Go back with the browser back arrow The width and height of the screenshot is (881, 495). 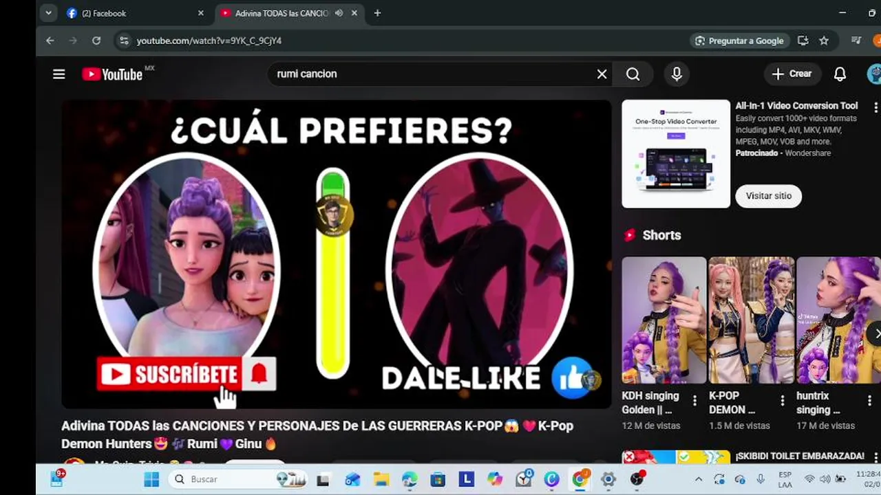(50, 41)
